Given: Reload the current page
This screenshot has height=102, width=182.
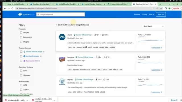Looking at the screenshot, I should point(13,8).
